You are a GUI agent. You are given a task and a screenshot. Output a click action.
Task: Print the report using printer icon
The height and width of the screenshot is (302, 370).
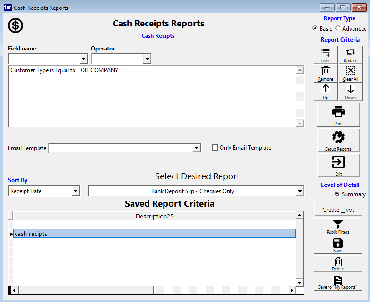(338, 115)
